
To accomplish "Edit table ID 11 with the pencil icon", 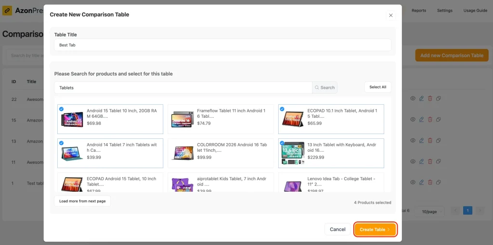I will [x=421, y=161].
